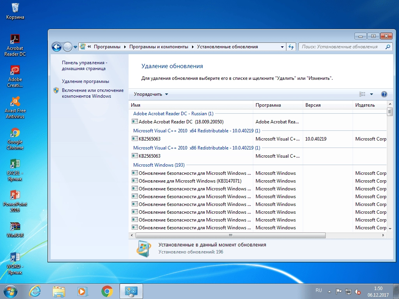Open the help question mark button

384,94
